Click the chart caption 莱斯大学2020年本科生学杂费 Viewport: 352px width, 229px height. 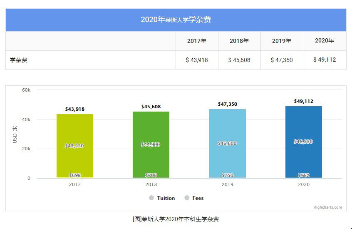pyautogui.click(x=176, y=219)
